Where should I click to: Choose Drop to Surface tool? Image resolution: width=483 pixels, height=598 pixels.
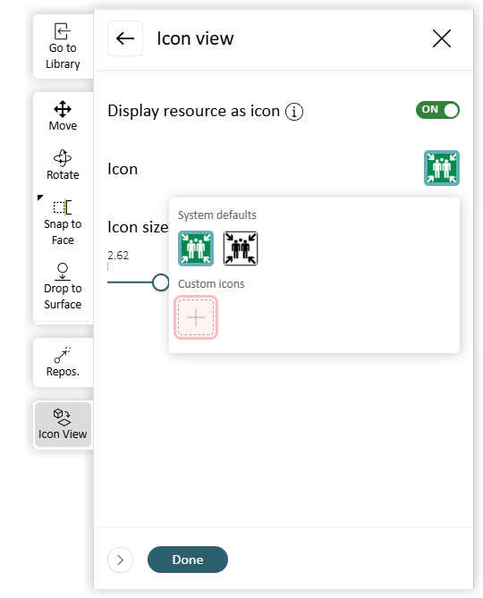(63, 287)
